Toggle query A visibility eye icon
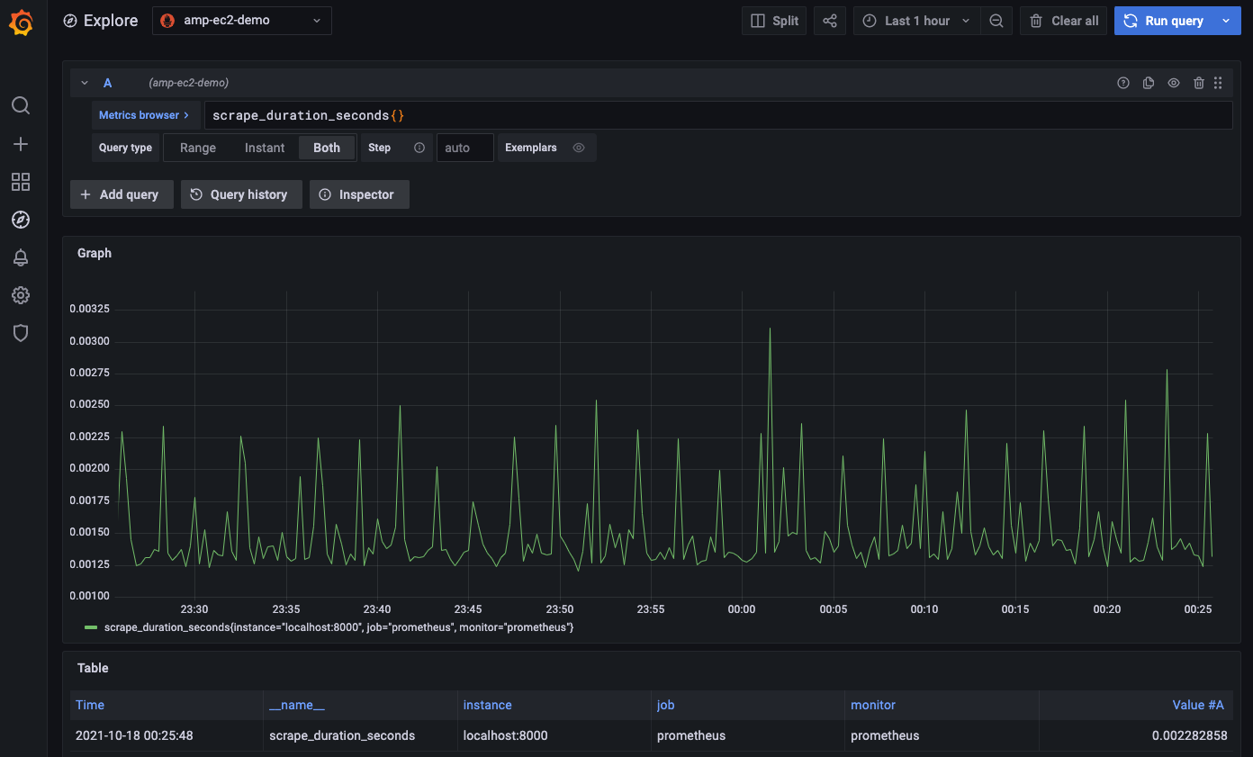 pyautogui.click(x=1174, y=83)
